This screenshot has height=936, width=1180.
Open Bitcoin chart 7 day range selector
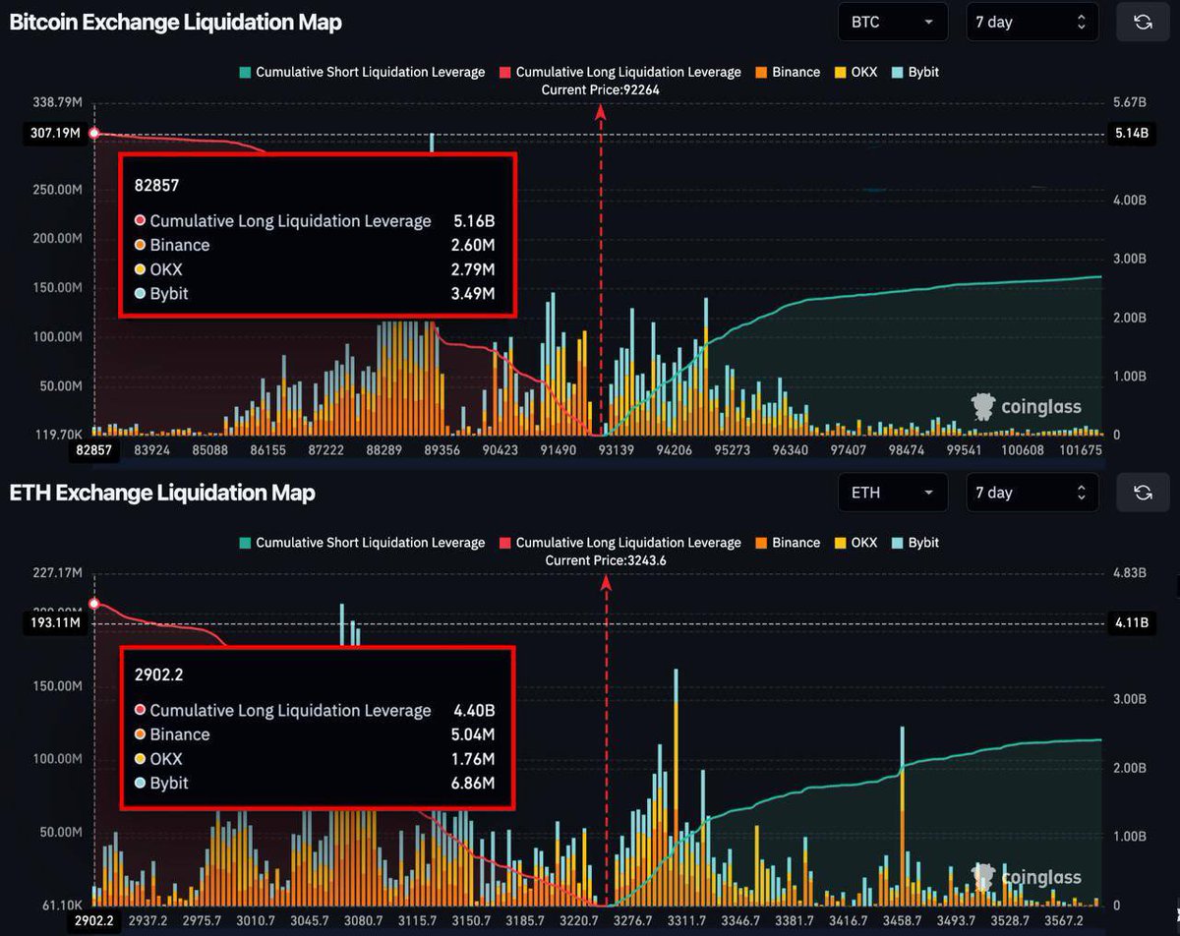[x=1032, y=22]
